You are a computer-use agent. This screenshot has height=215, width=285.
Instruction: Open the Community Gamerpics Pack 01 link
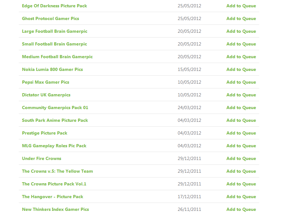55,107
